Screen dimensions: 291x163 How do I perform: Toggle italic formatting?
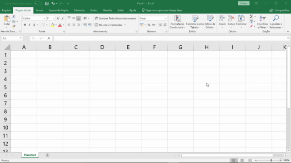[x=29, y=25]
